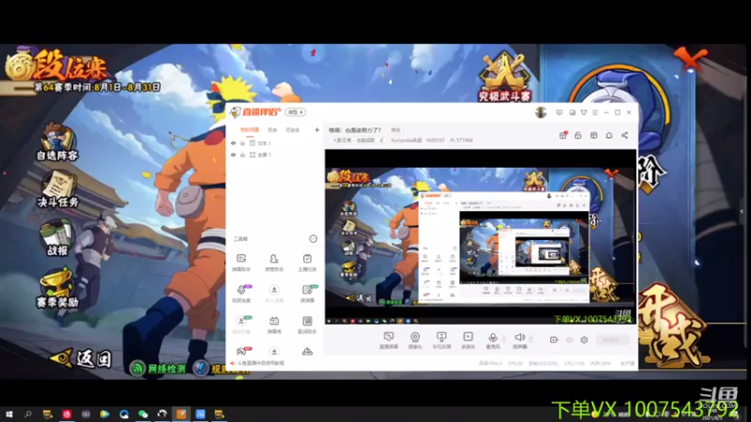Edit the game category field with pencil

[x=359, y=140]
